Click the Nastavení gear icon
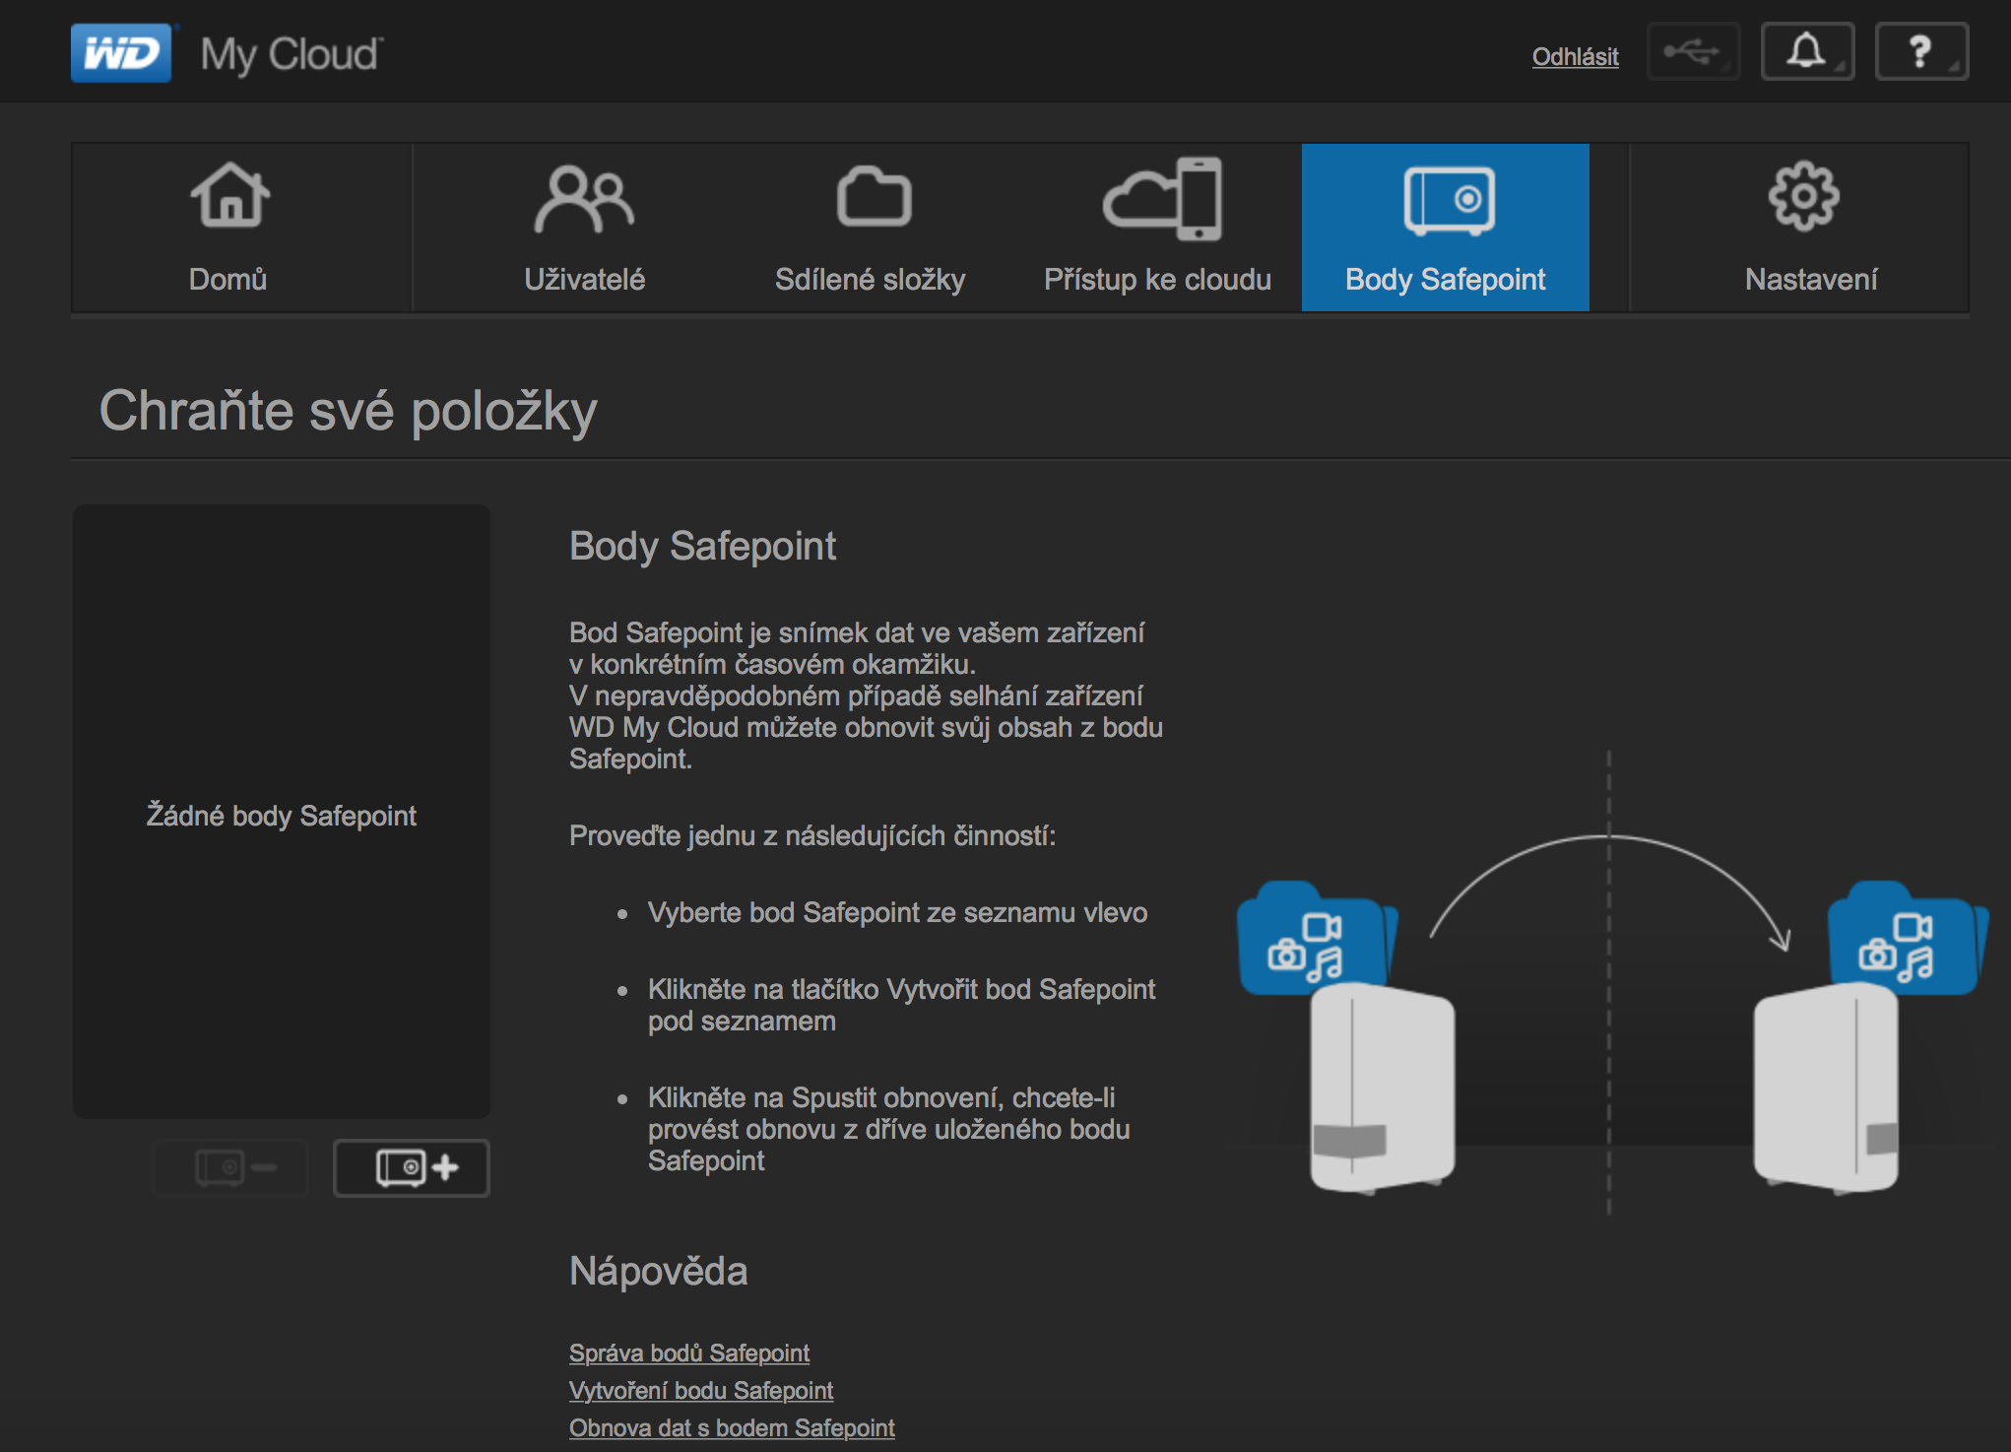Image resolution: width=2011 pixels, height=1452 pixels. 1803,197
